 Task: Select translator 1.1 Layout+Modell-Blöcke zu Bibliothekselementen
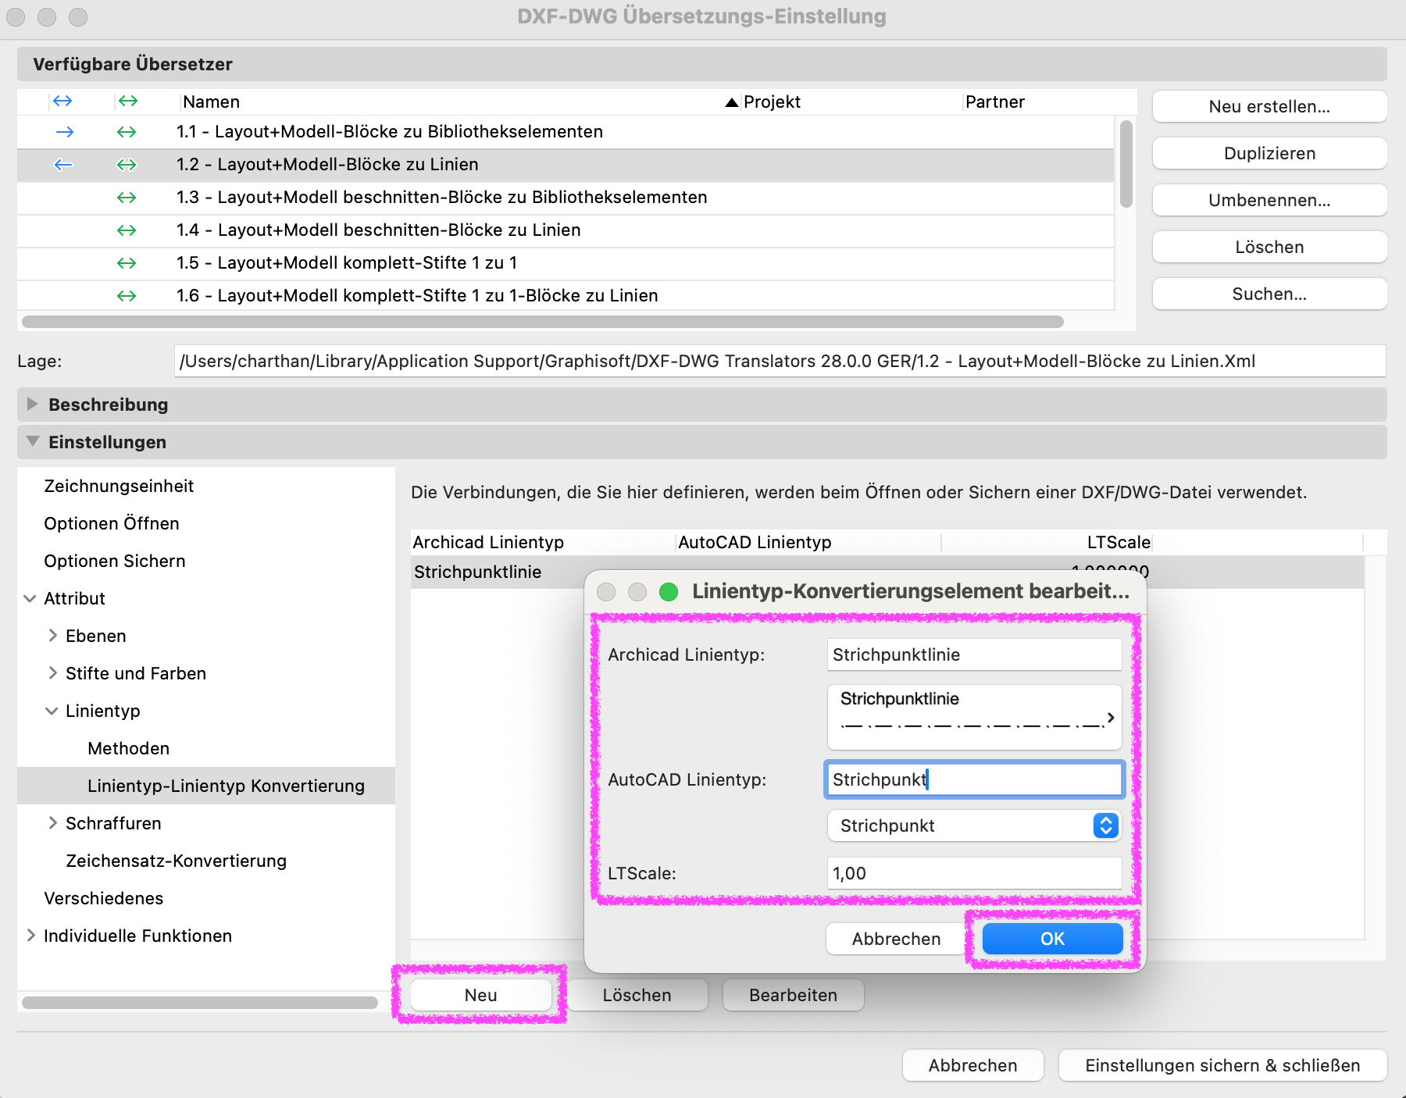point(566,132)
